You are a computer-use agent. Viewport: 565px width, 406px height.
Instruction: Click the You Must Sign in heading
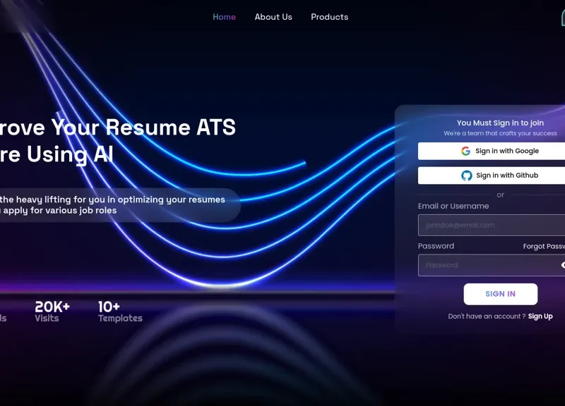click(500, 123)
